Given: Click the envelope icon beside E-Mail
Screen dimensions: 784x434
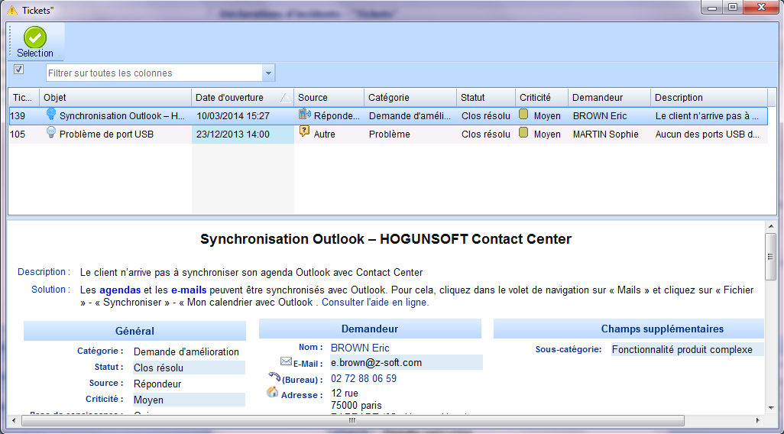Looking at the screenshot, I should [x=286, y=361].
